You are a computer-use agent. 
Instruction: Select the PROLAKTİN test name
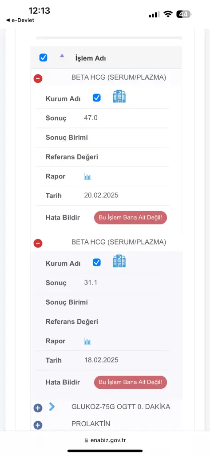coord(91,424)
